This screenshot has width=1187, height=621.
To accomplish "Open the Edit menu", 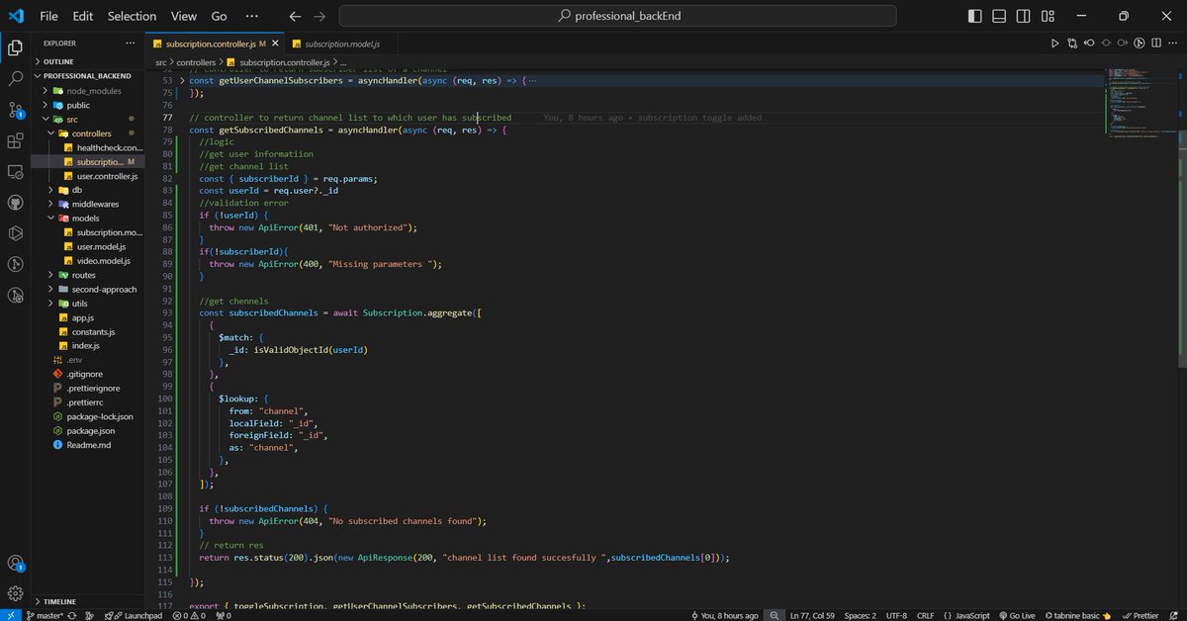I will coord(83,16).
